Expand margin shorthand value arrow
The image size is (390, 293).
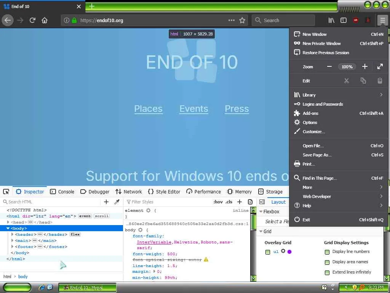pos(155,271)
